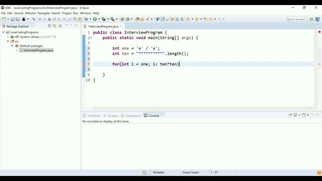Screen dimensions: 322x181
Task: Toggle Mark Occurrences icon
Action: point(163,19)
